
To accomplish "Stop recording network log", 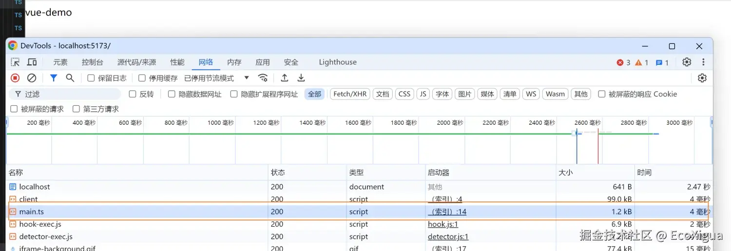I will point(15,78).
